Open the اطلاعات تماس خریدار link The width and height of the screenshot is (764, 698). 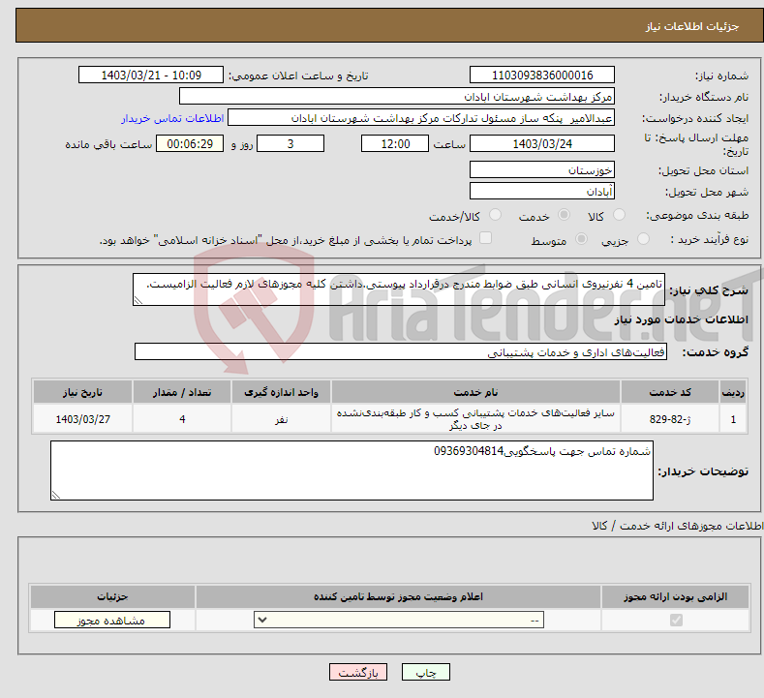[x=172, y=118]
